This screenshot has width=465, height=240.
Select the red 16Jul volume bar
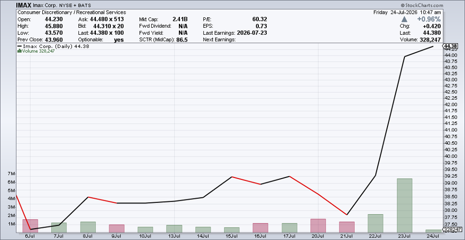[x=260, y=228]
